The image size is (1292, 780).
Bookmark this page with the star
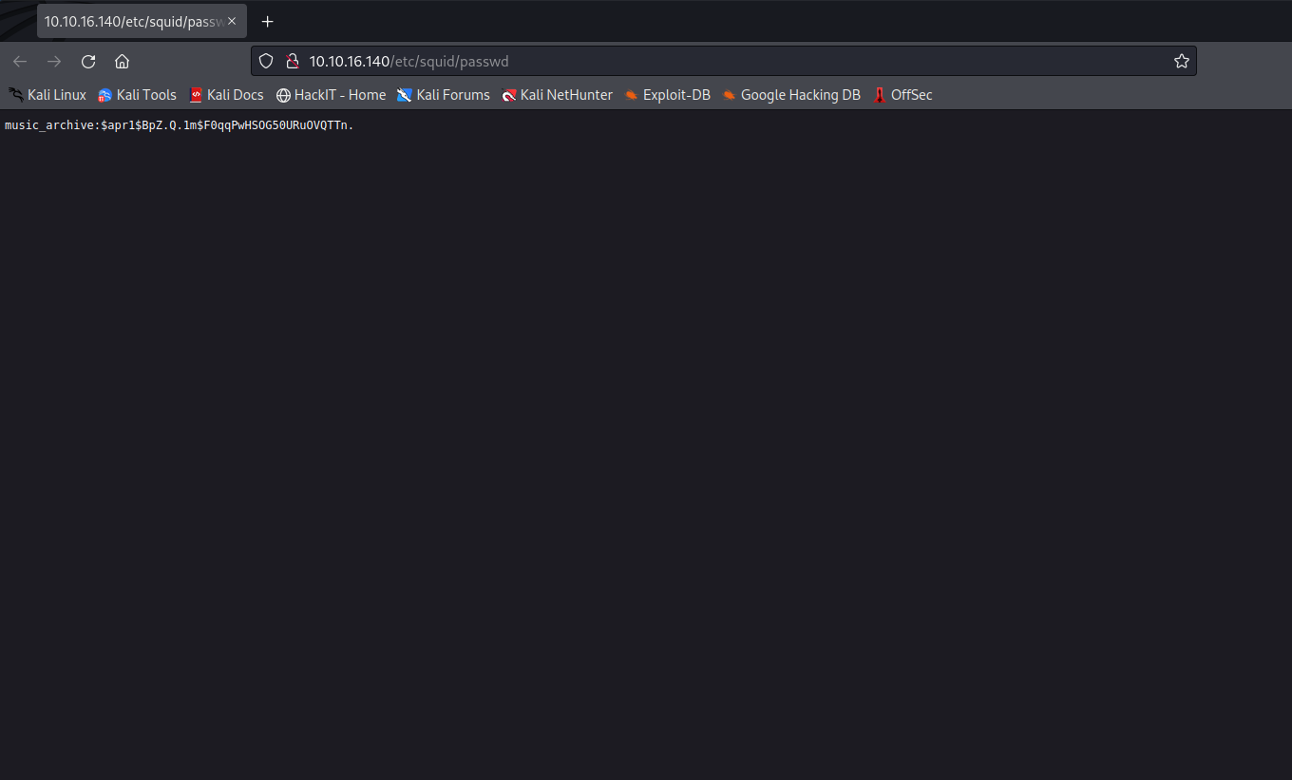coord(1181,61)
